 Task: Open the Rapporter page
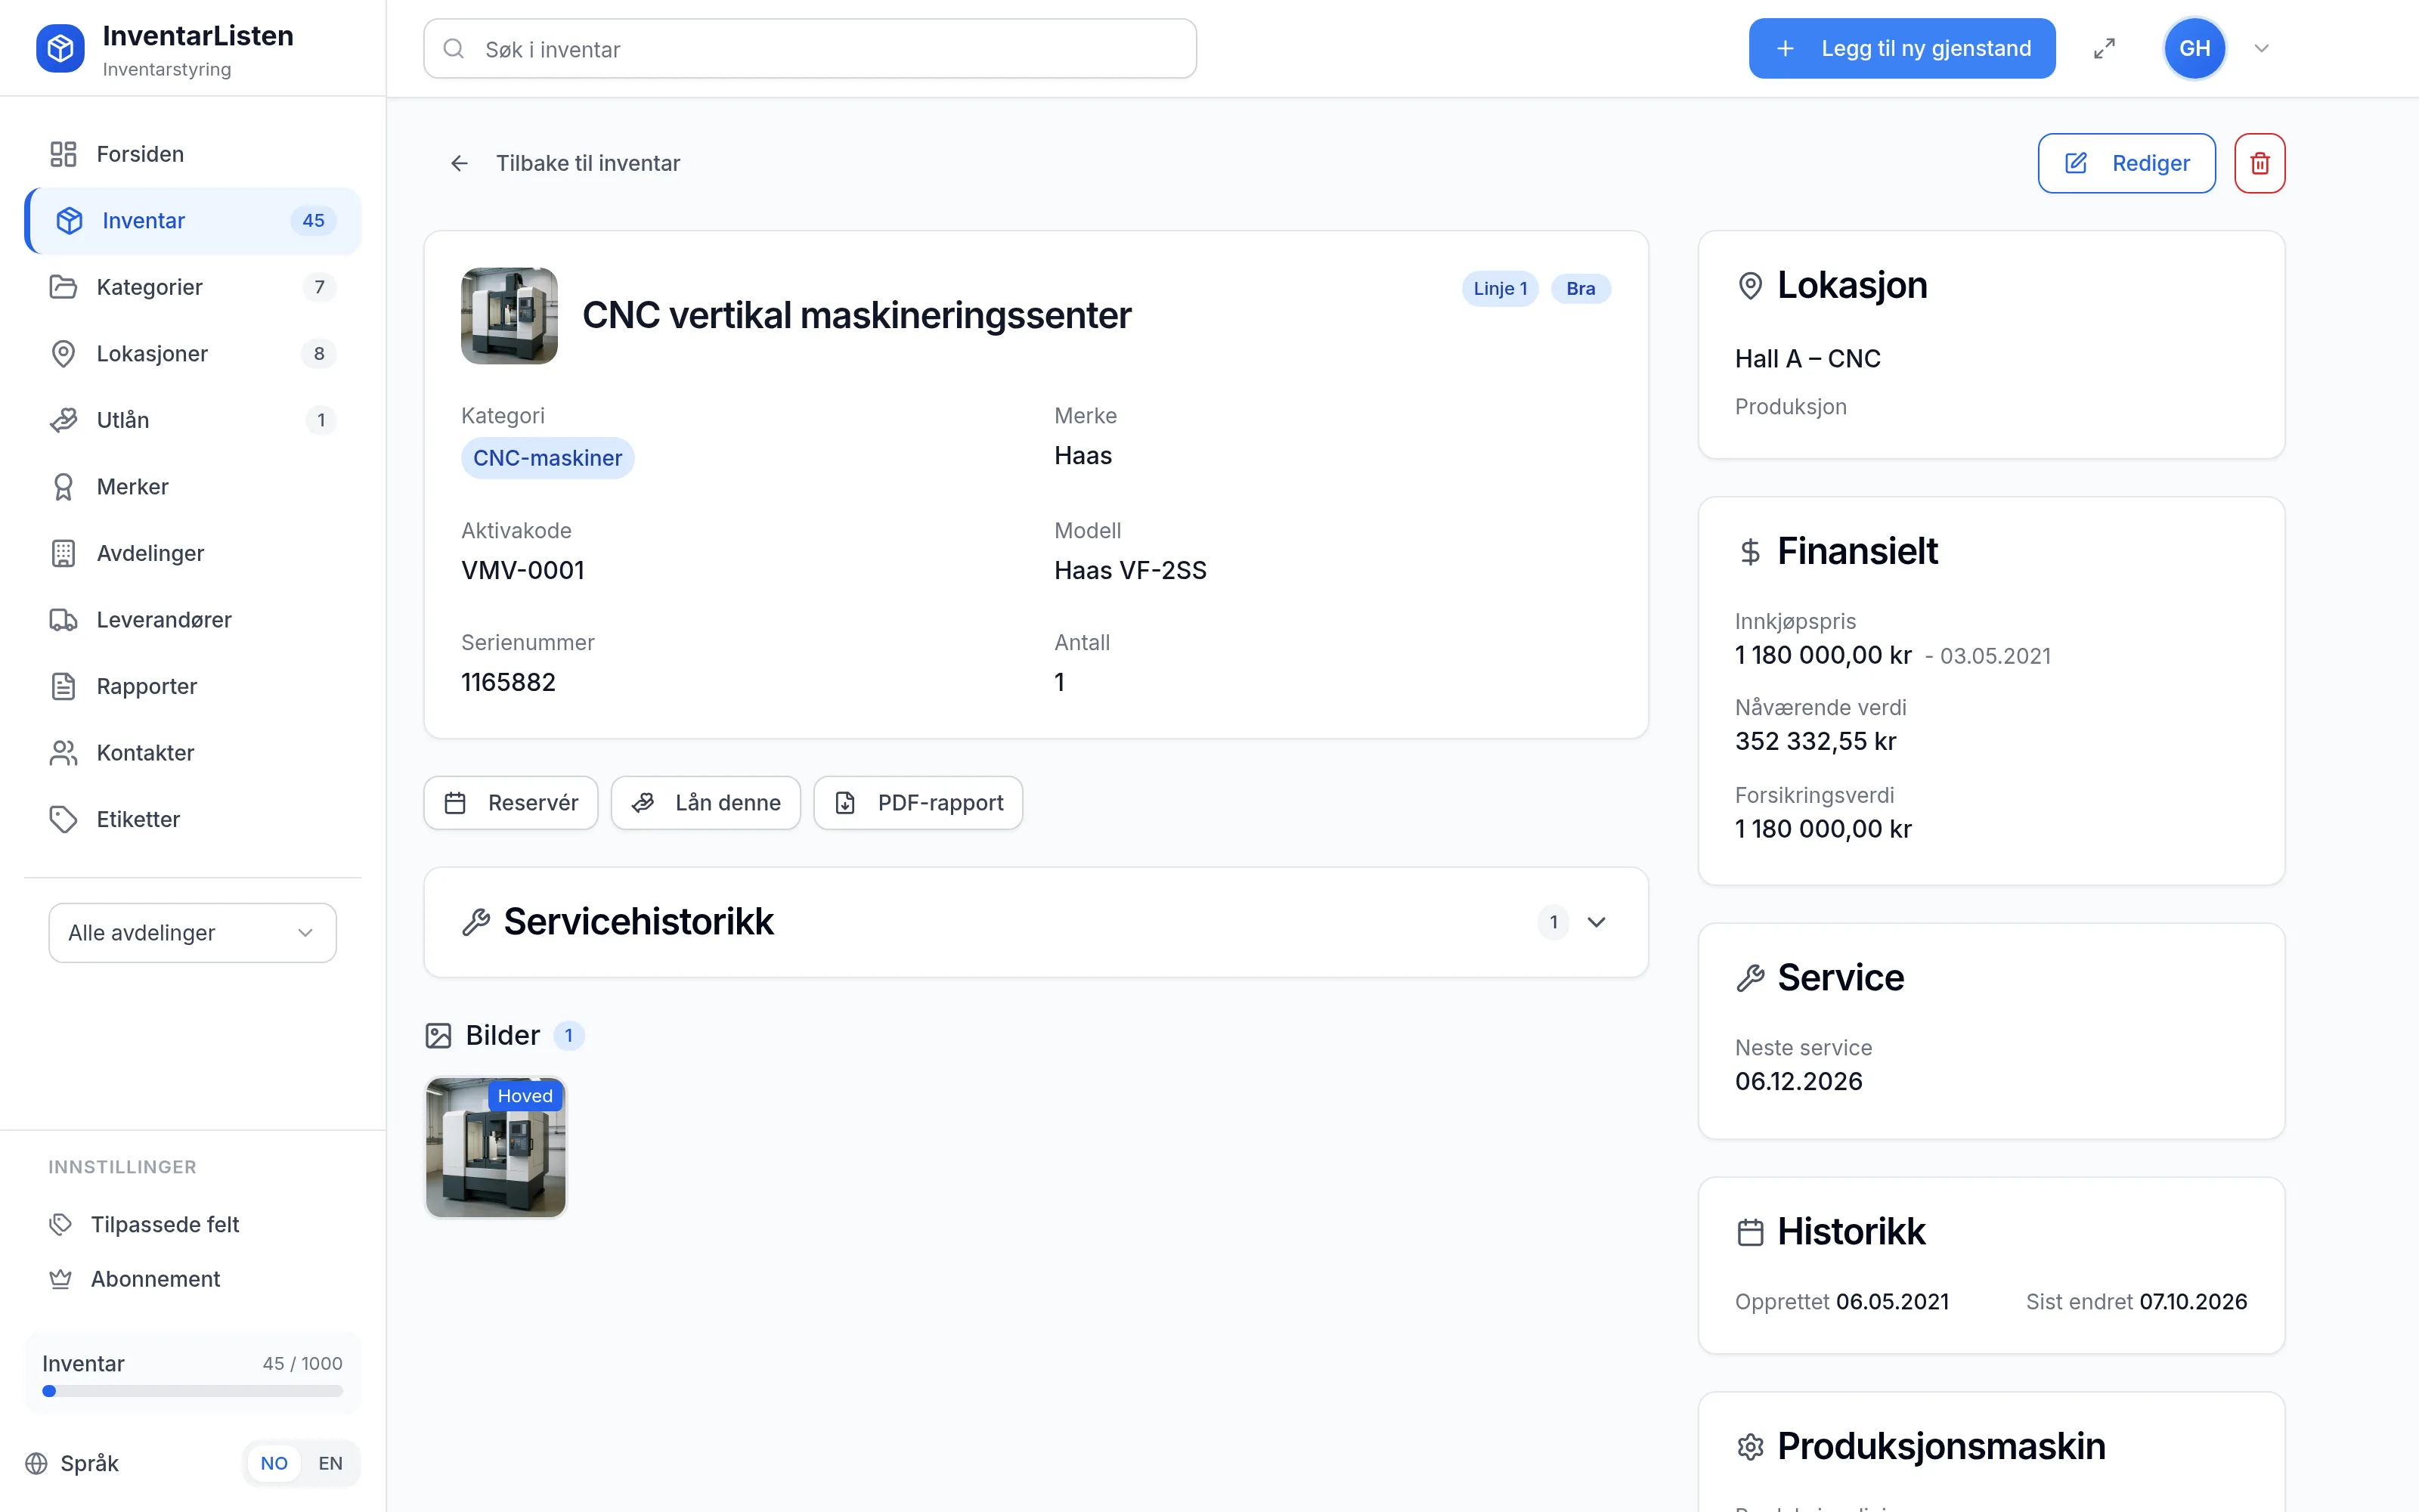point(192,686)
